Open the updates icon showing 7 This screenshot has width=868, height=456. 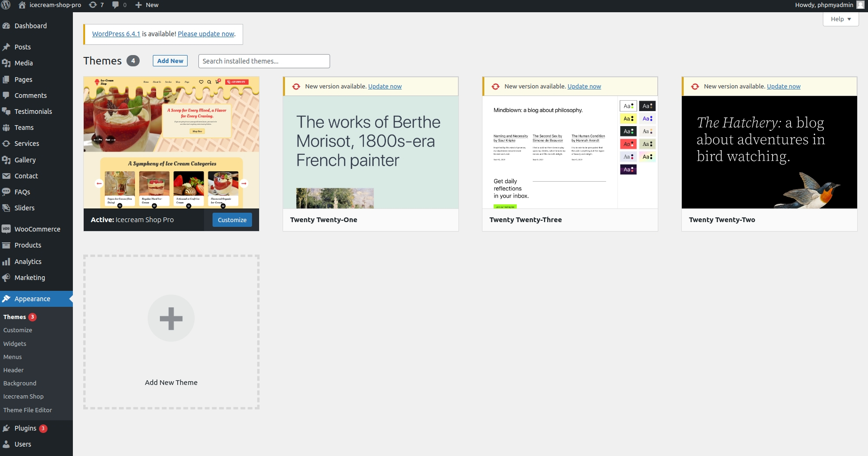coord(93,5)
